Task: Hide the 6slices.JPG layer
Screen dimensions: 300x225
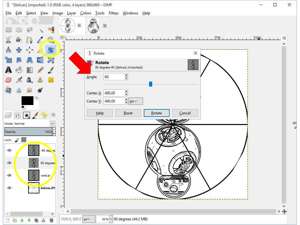Action: 9,188
